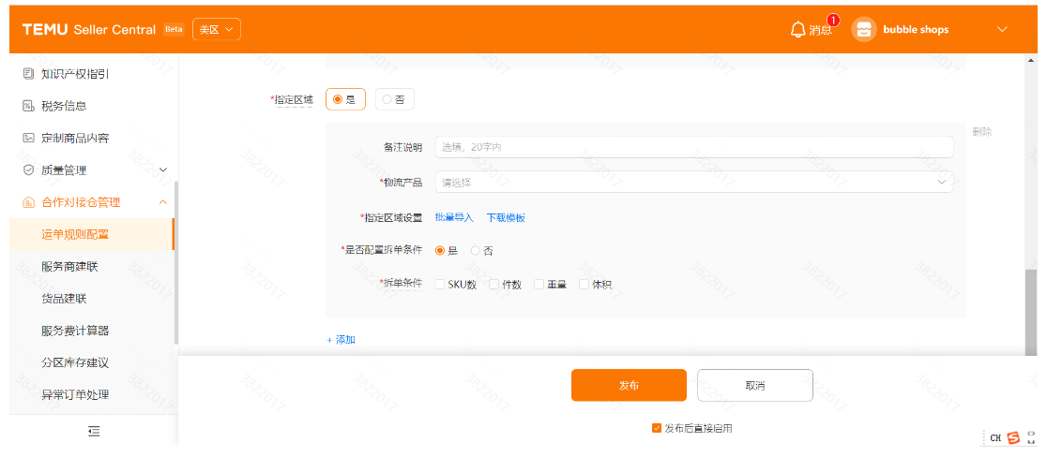Collapse the 合作对接仓管理 menu section
Viewport: 1047px width, 457px height.
pos(162,202)
